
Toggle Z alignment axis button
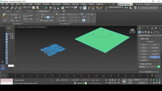point(48,17)
